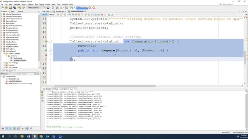Close the StudentDriver.java editor tab
Image resolution: width=248 pixels, height=139 pixels.
[x=85, y=12]
